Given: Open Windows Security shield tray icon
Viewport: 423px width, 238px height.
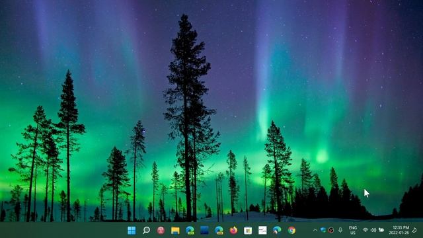Looking at the screenshot, I should coord(323,230).
